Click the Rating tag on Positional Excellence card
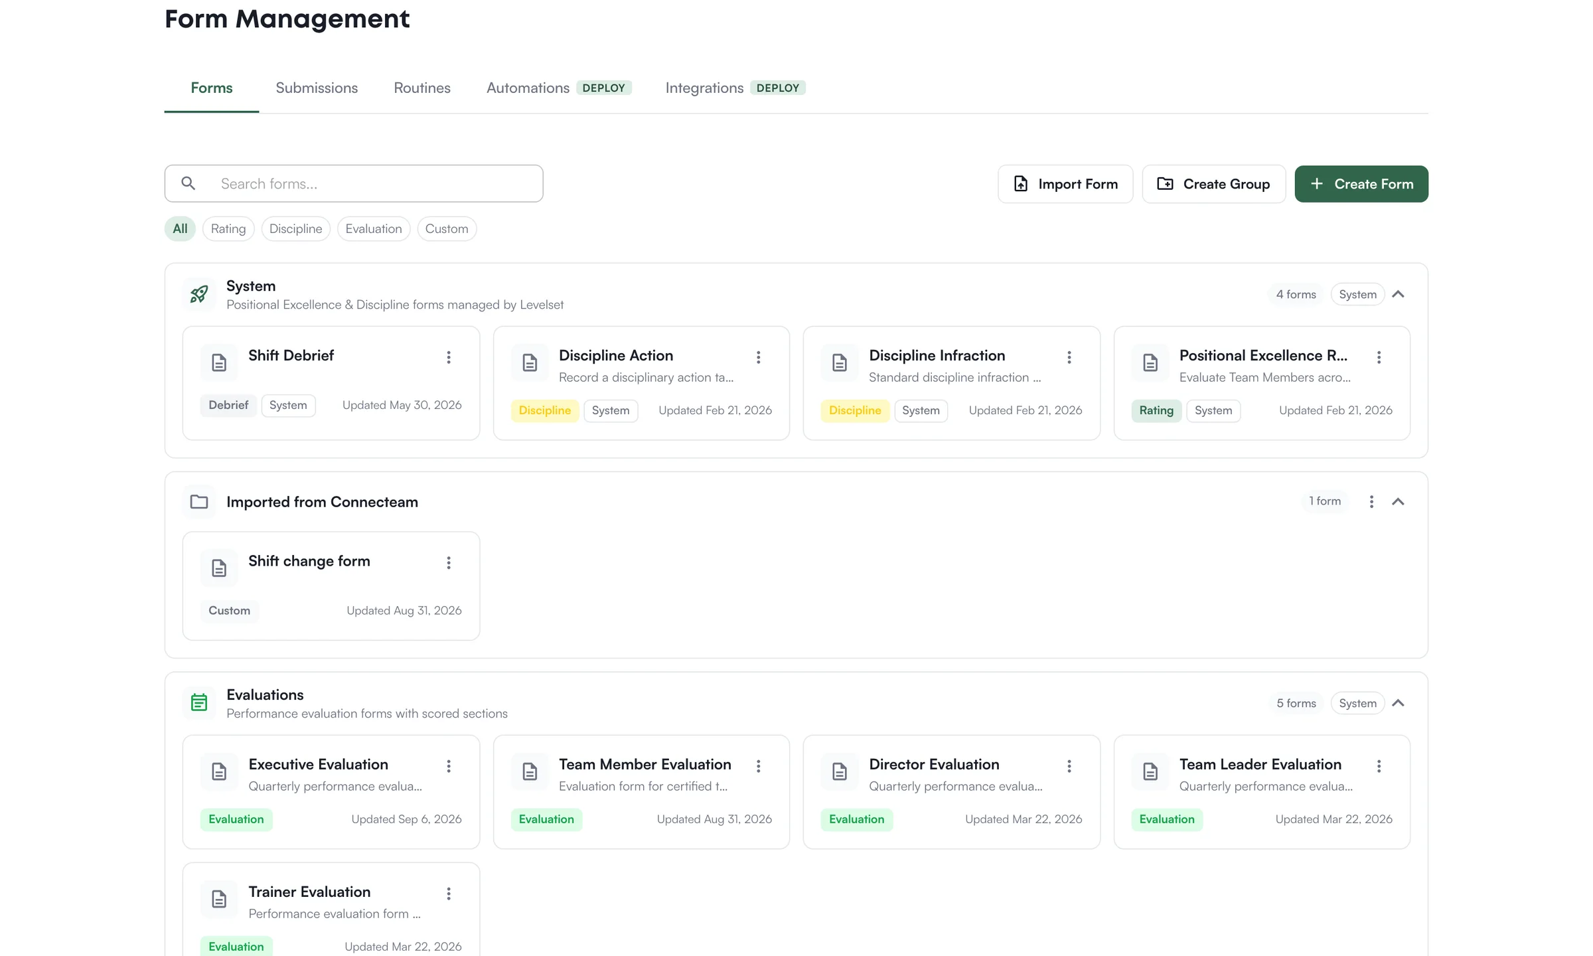Viewport: 1593px width, 956px height. 1156,410
